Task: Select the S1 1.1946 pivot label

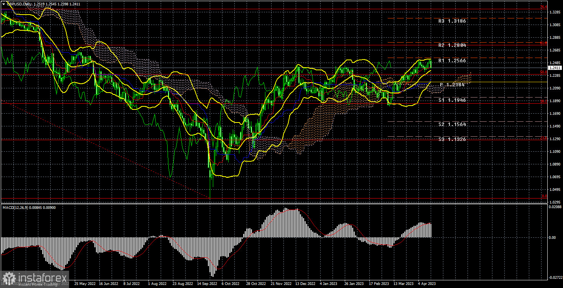Action: [x=452, y=100]
